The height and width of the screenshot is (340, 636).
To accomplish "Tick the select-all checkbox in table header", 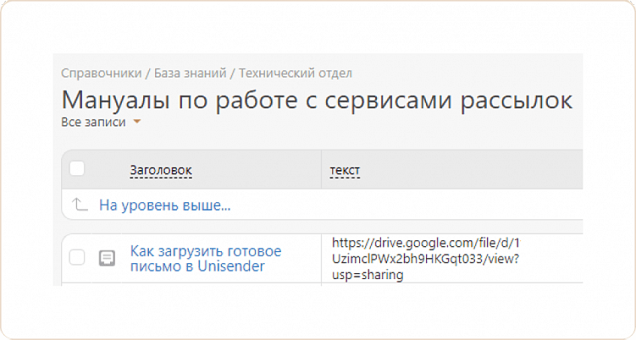I will coord(77,168).
